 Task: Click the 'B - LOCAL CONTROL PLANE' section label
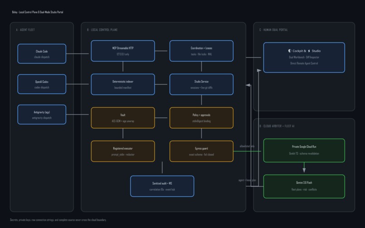pyautogui.click(x=102, y=30)
